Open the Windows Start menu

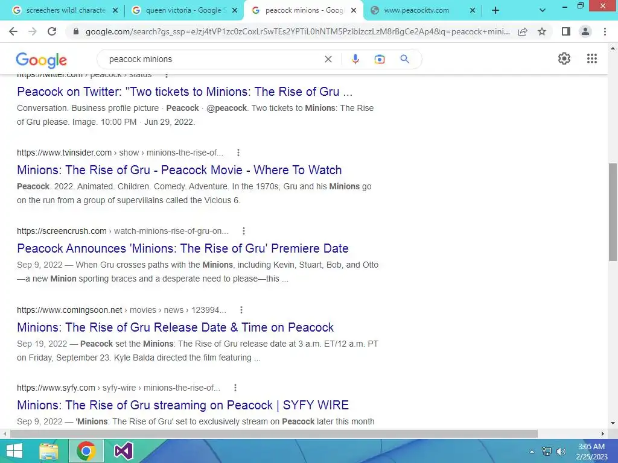coord(14,451)
